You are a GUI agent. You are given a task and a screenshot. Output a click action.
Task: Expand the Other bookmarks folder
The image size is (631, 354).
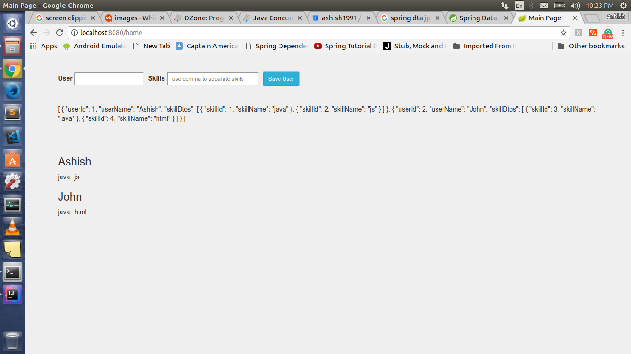click(591, 46)
